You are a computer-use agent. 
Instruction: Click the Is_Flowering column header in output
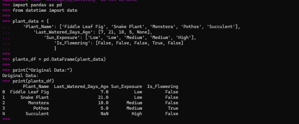coord(163,86)
